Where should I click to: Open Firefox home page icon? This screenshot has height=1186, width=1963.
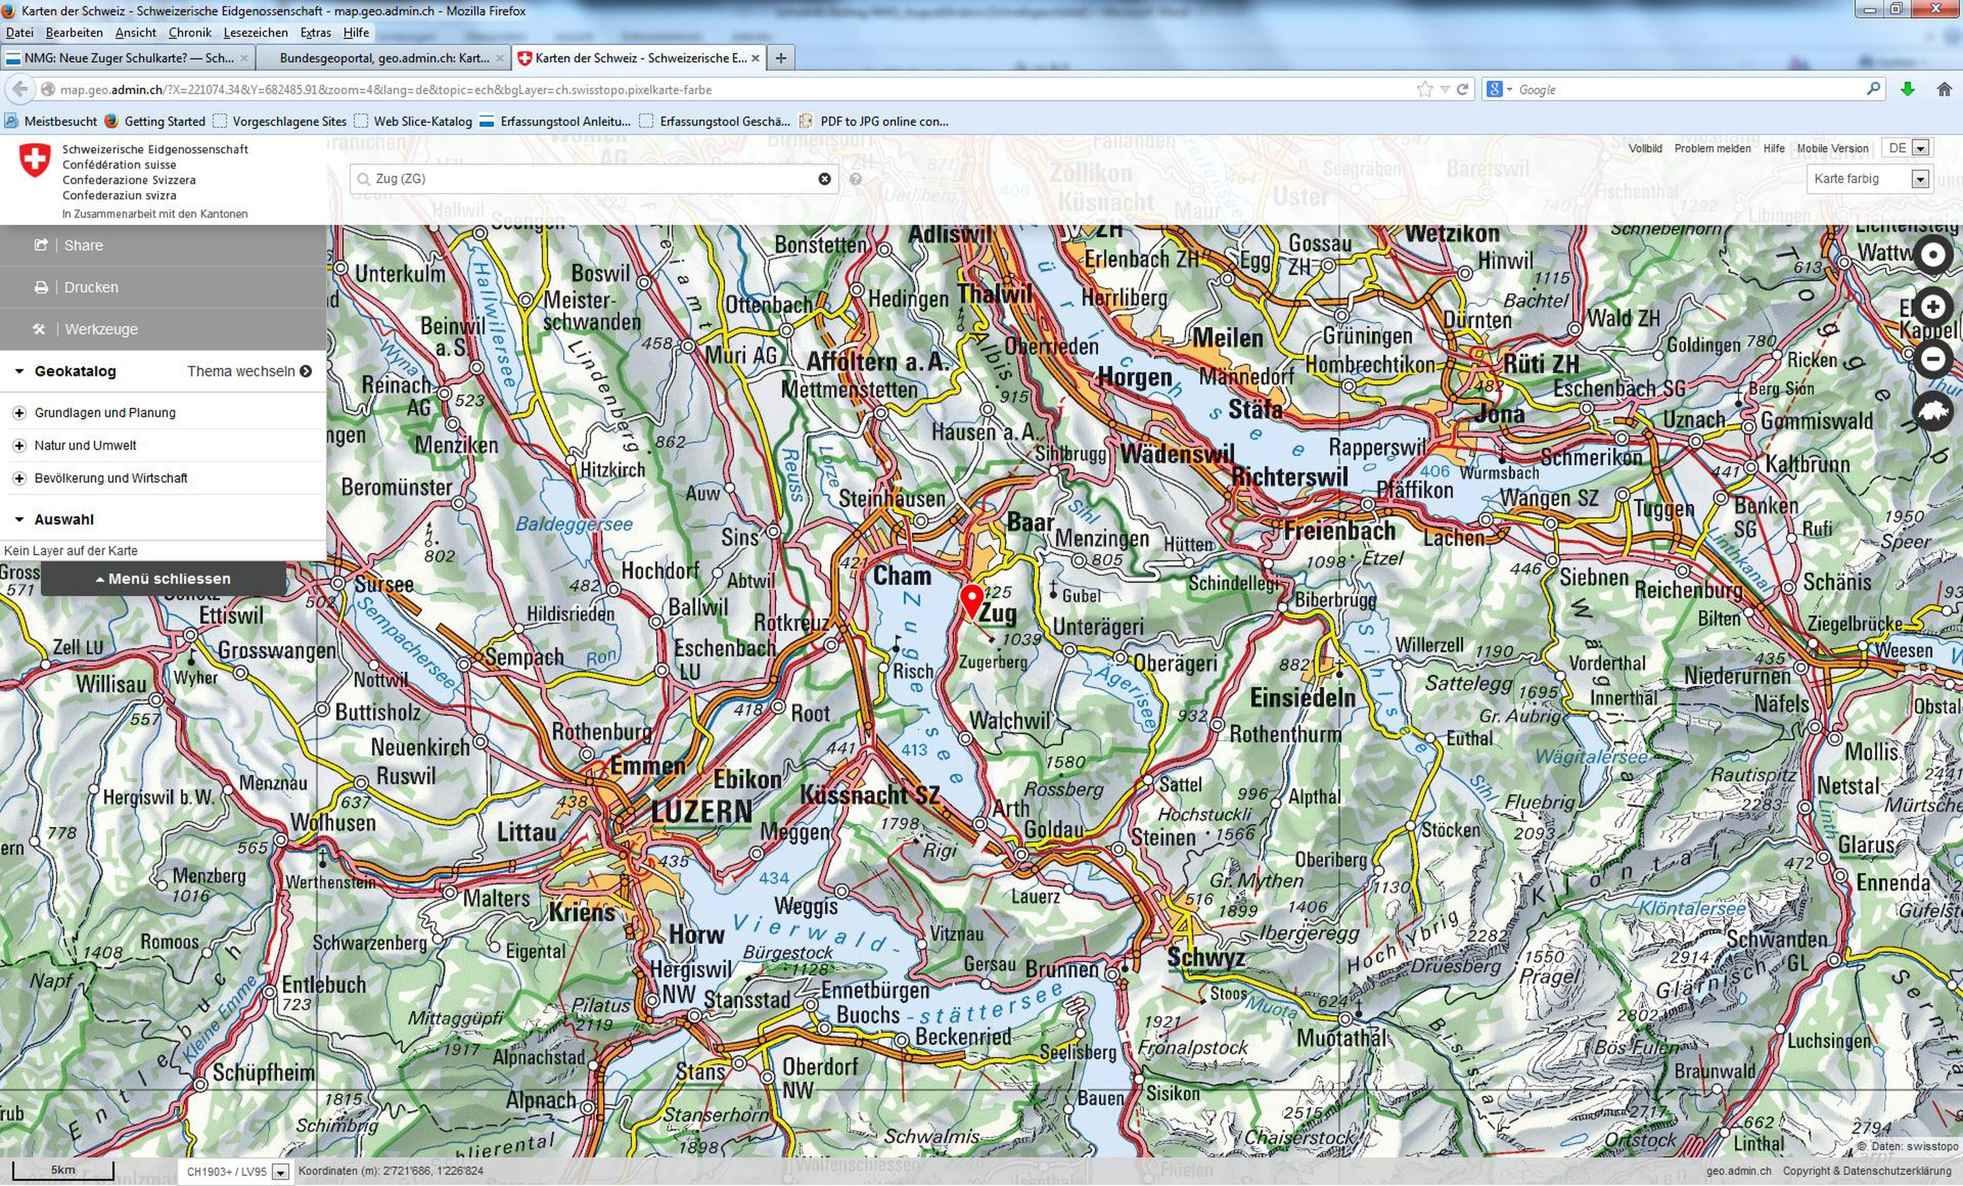coord(1944,89)
